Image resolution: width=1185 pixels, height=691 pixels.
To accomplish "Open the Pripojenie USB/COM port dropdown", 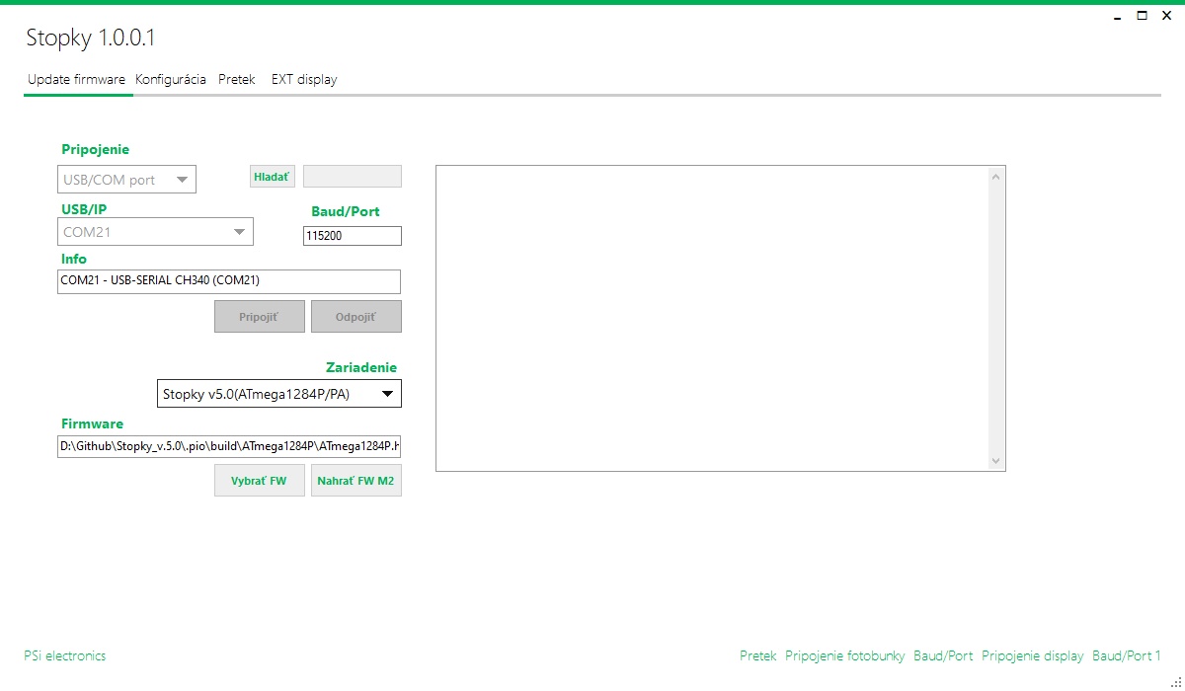I will [127, 180].
